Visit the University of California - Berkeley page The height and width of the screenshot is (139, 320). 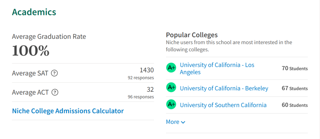coord(224,88)
